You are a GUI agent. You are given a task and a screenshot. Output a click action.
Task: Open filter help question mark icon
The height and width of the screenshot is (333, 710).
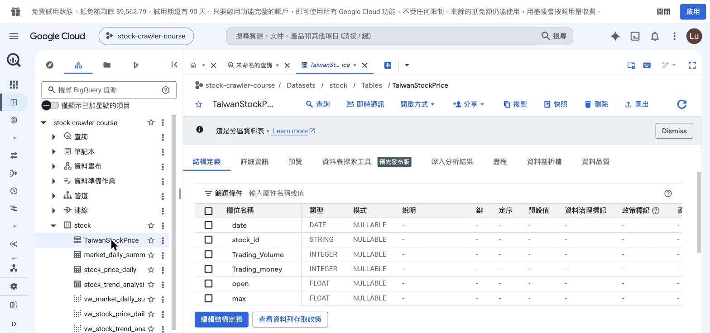click(668, 193)
